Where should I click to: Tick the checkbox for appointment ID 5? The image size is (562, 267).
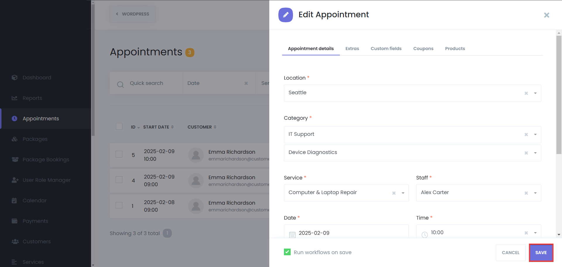coord(119,154)
